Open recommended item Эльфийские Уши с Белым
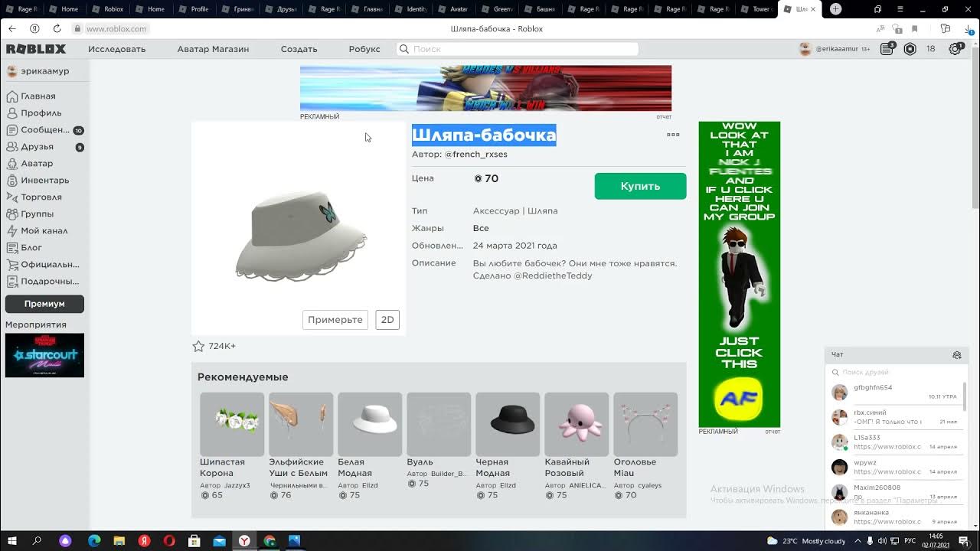Image resolution: width=980 pixels, height=551 pixels. [301, 446]
